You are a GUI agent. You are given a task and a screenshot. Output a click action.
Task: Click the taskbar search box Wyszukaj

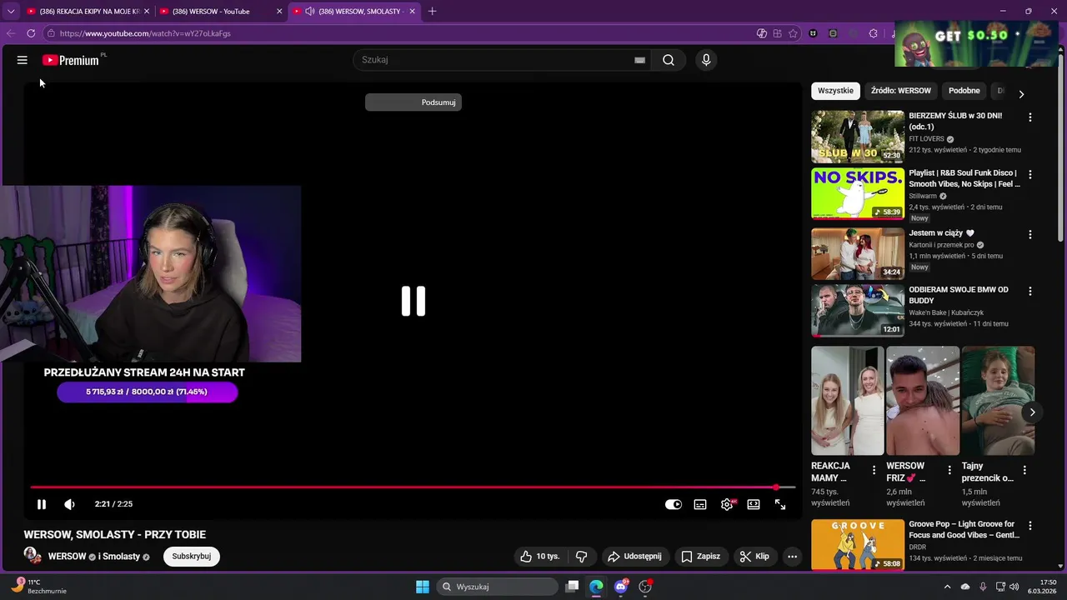(498, 587)
